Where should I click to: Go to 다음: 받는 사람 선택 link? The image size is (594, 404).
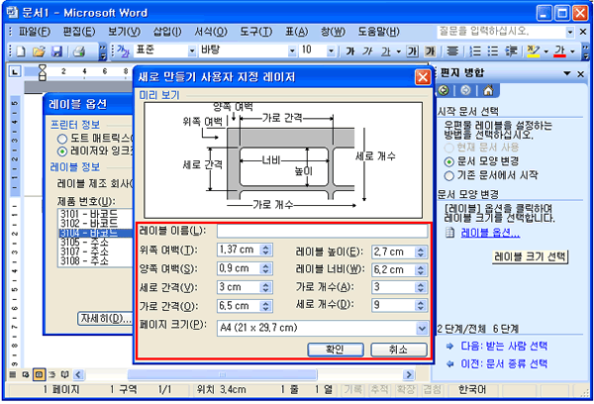click(504, 346)
